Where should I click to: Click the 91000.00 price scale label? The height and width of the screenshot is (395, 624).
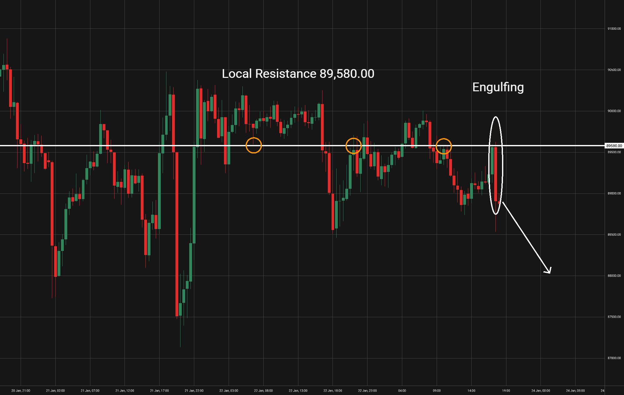pos(614,29)
